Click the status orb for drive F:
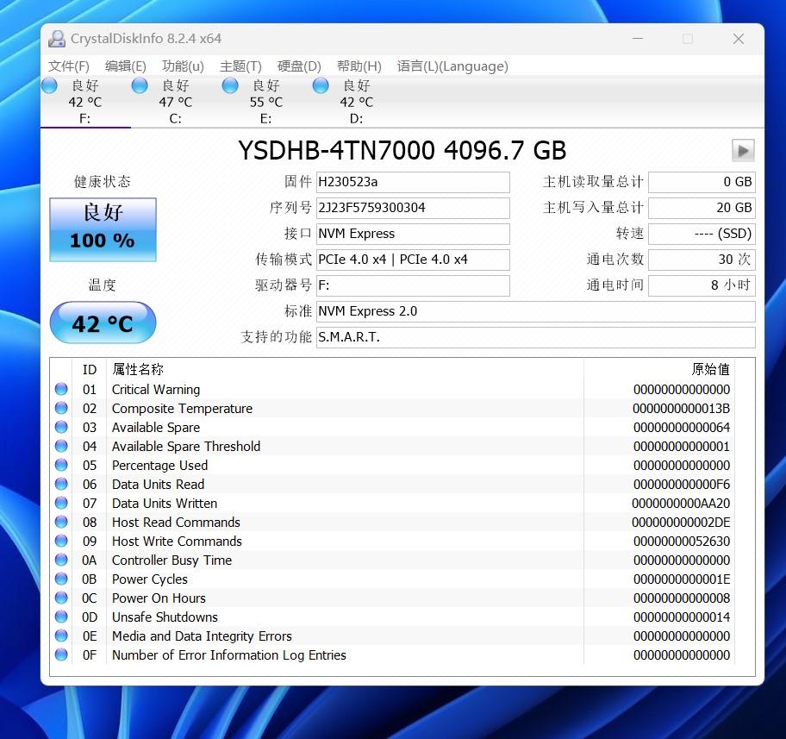Screen dimensions: 786x739 click(49, 85)
